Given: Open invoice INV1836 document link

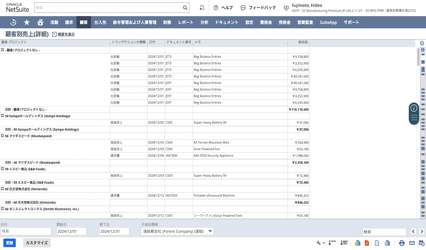Looking at the screenshot, I should click(x=171, y=155).
